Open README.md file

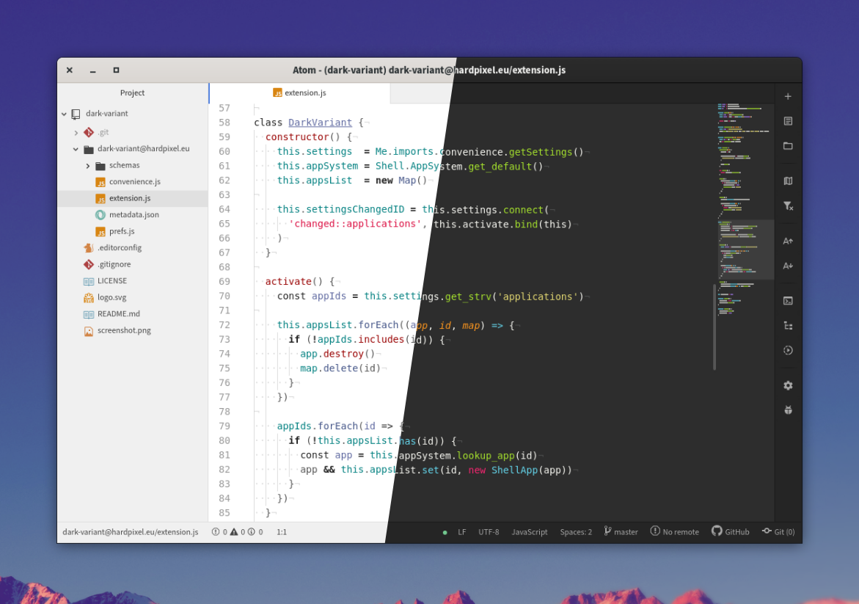[x=118, y=313]
